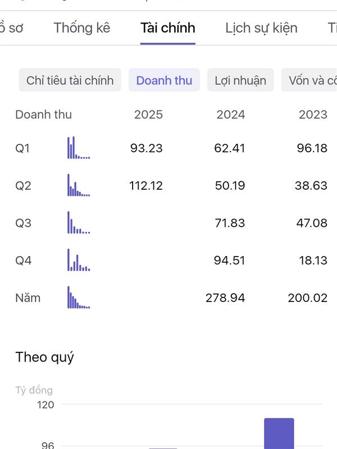This screenshot has height=449, width=337.
Task: Click the 2024 column header
Action: (x=231, y=114)
